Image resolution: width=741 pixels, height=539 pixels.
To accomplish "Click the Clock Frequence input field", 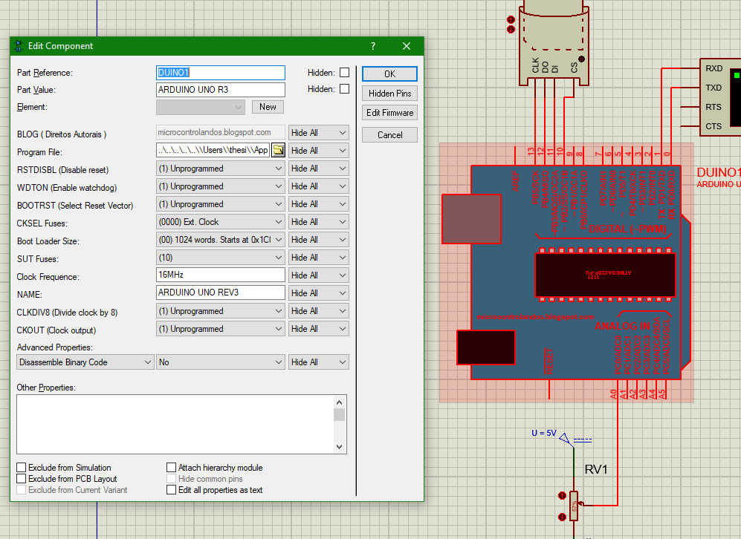I will [221, 275].
